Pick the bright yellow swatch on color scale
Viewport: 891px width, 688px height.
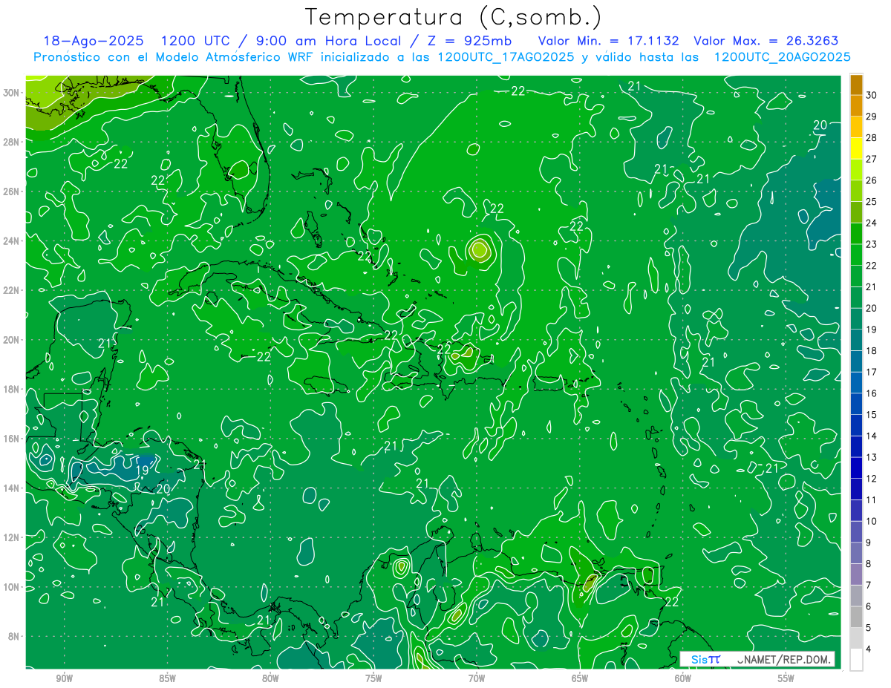tap(856, 148)
